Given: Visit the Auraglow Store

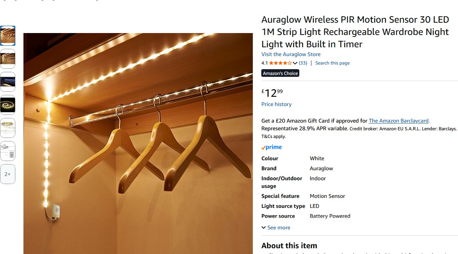Looking at the screenshot, I should point(291,54).
